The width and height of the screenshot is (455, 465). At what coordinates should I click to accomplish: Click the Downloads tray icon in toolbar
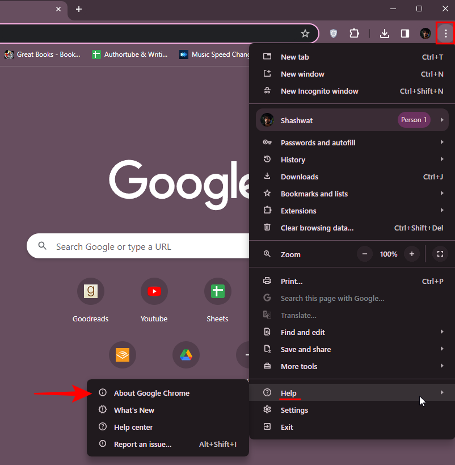coord(385,33)
